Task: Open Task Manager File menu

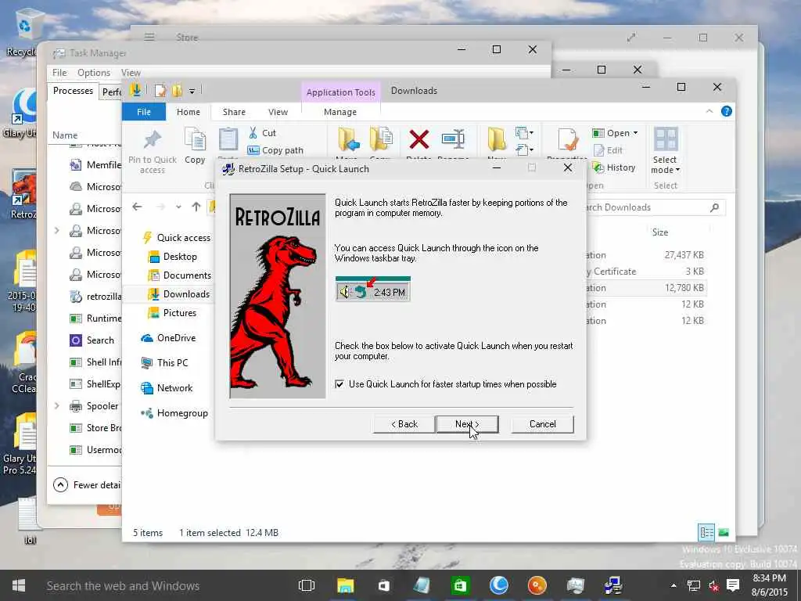Action: tap(59, 73)
